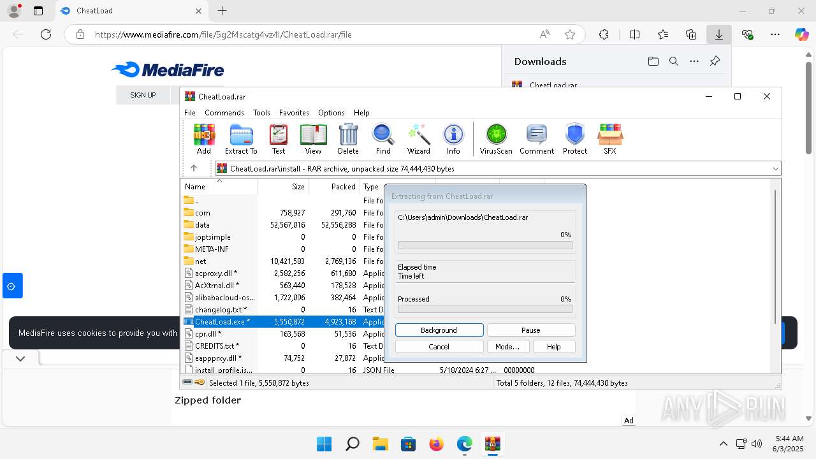Open the Wizard toolbar icon
This screenshot has height=459, width=816.
tap(419, 139)
